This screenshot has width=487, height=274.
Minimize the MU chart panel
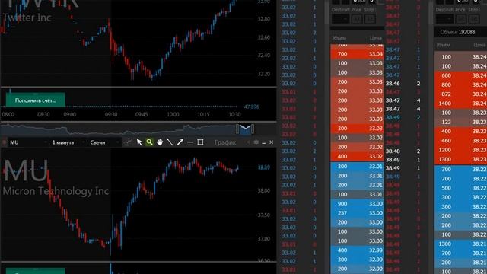pos(264,142)
